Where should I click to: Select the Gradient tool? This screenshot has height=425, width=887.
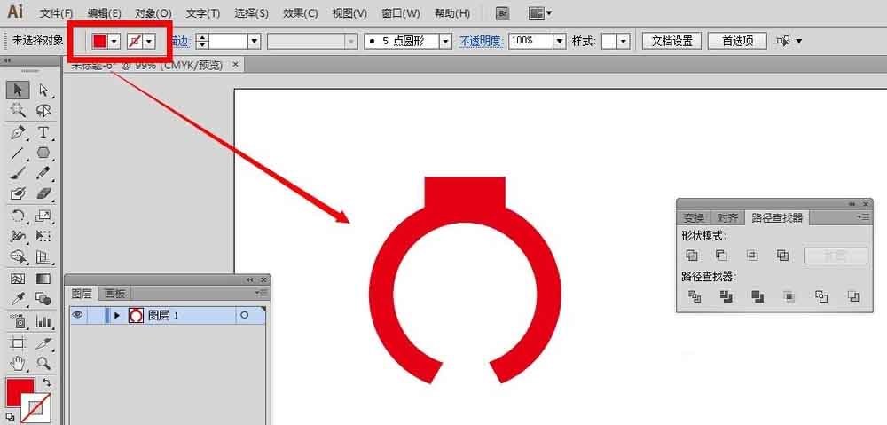[x=43, y=279]
